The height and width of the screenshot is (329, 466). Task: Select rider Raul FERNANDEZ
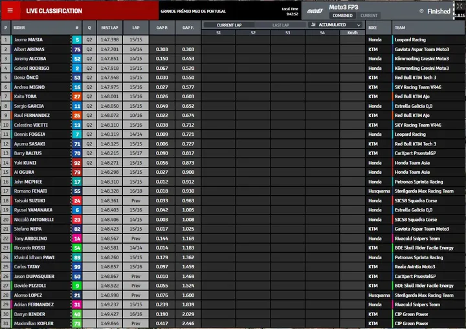tap(32, 115)
